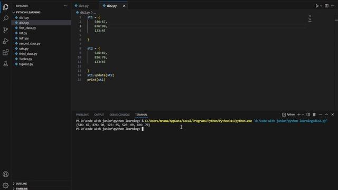Close the dic2.py editor tab

coord(124,6)
